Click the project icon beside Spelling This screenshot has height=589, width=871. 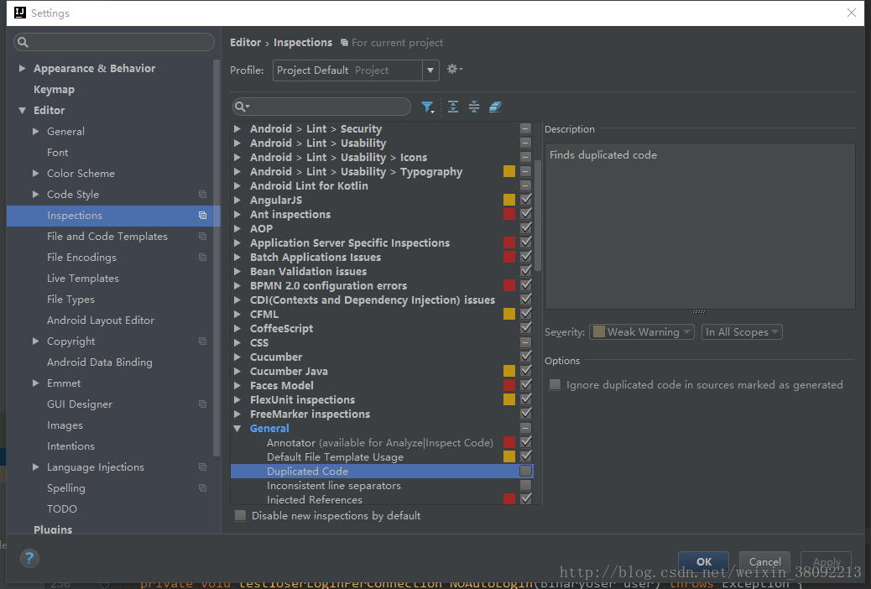click(x=203, y=487)
